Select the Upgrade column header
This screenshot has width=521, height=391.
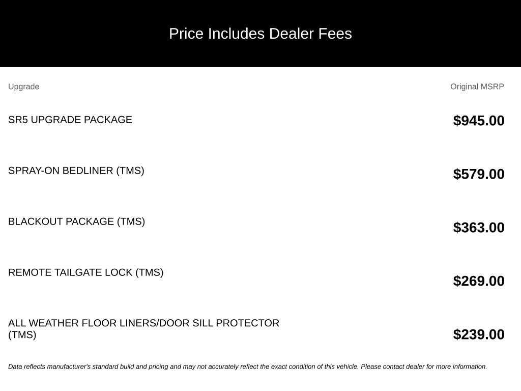coord(23,87)
